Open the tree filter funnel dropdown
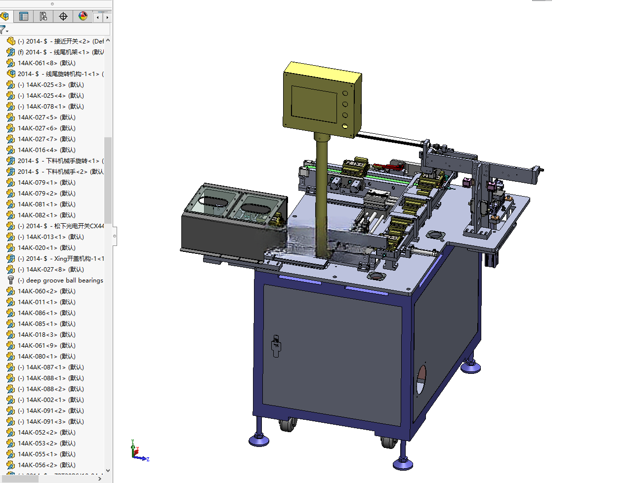Image resolution: width=628 pixels, height=483 pixels. (4, 30)
